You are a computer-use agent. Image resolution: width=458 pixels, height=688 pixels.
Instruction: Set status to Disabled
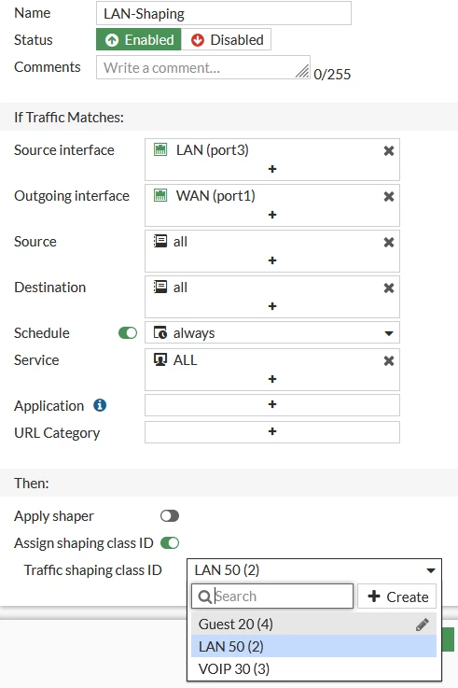pos(226,40)
